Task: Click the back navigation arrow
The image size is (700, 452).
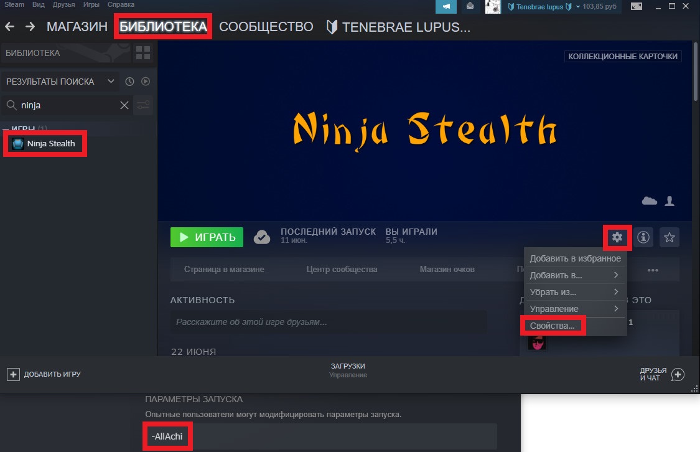Action: [9, 27]
